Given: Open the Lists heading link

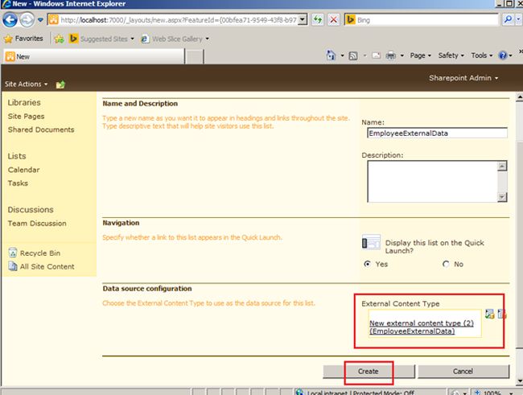Looking at the screenshot, I should point(17,156).
